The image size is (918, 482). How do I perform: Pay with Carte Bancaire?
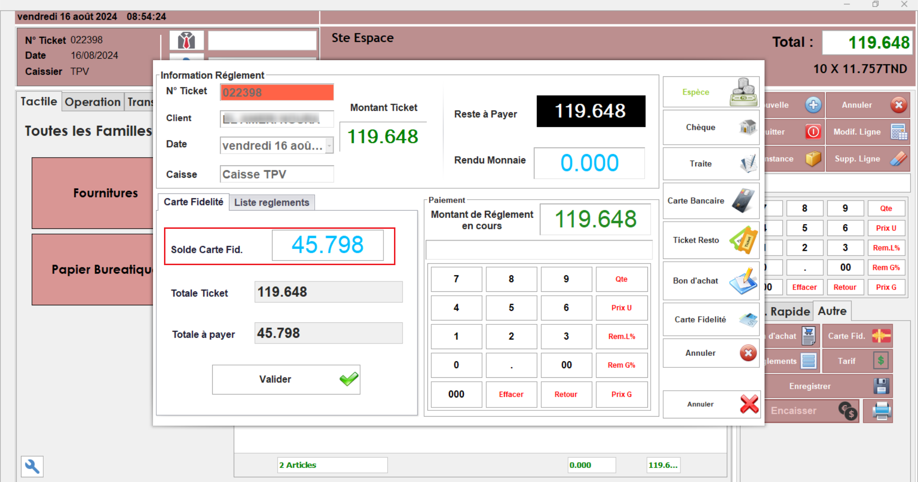[711, 201]
